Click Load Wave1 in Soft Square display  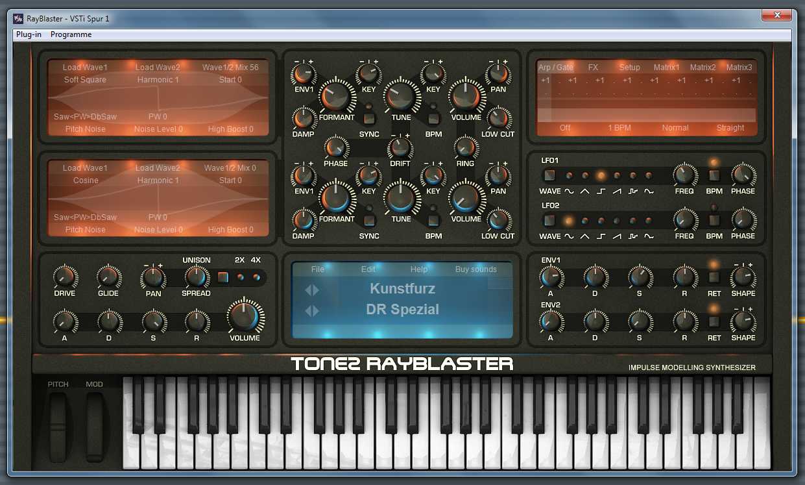pyautogui.click(x=85, y=68)
